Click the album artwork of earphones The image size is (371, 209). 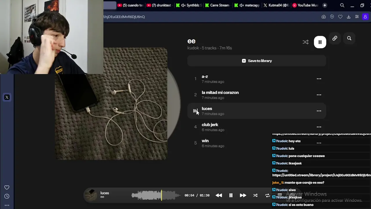111,104
